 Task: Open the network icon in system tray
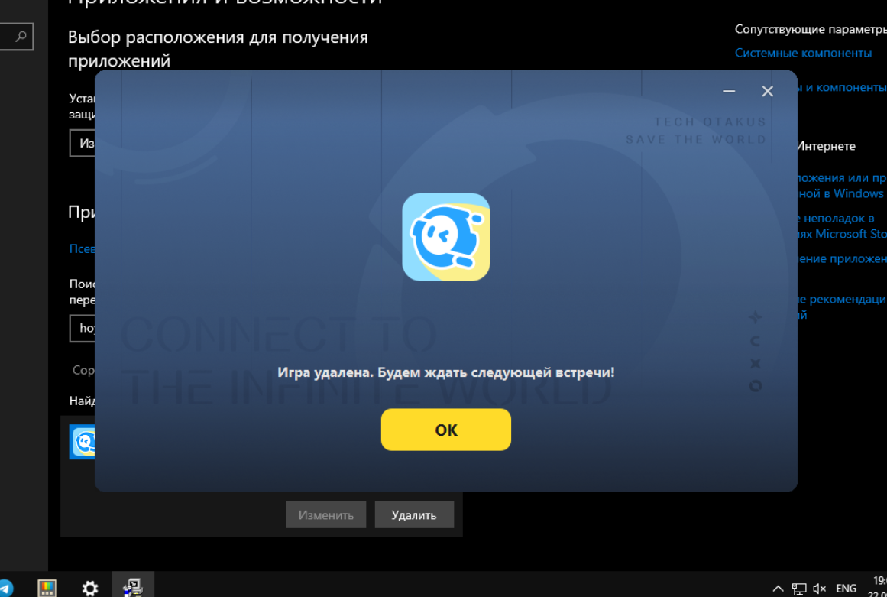tap(798, 589)
